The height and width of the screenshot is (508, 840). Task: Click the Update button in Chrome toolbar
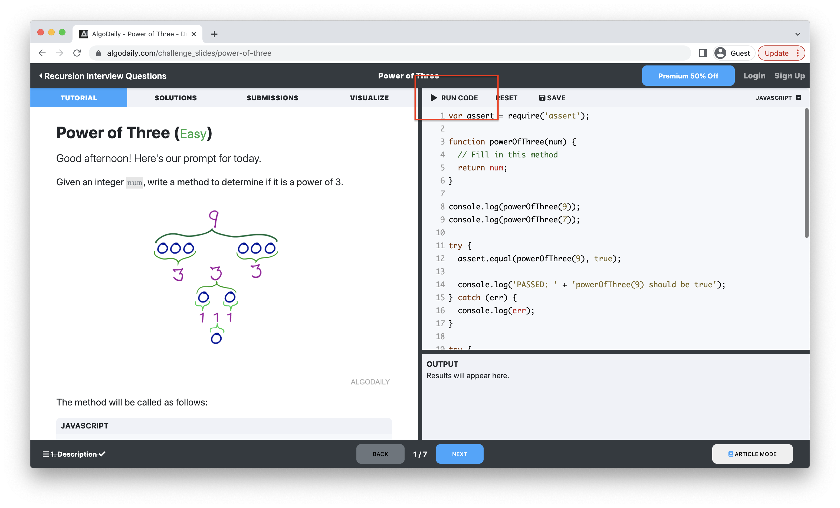pyautogui.click(x=776, y=53)
